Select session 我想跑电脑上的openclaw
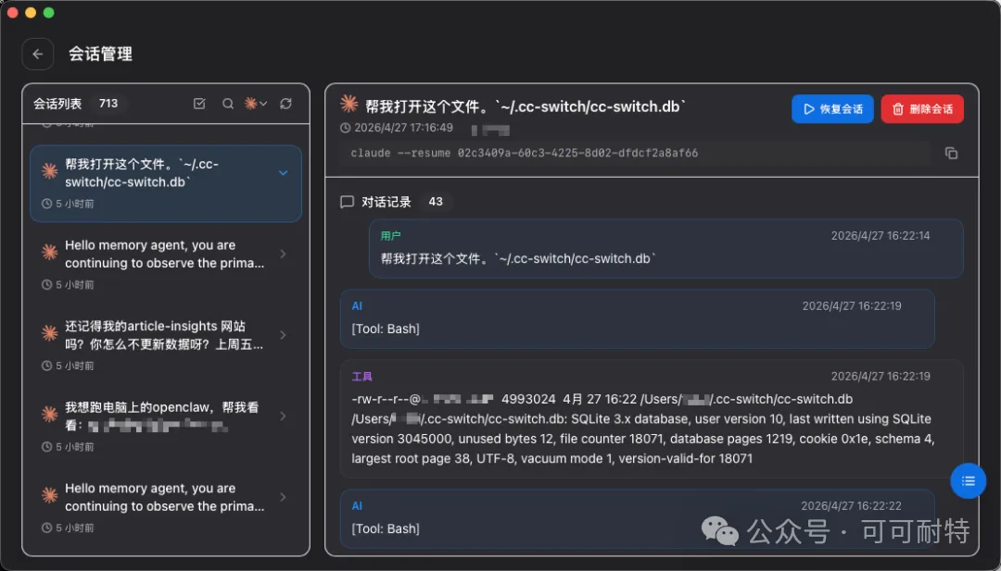Viewport: 1001px width, 571px height. pyautogui.click(x=166, y=426)
